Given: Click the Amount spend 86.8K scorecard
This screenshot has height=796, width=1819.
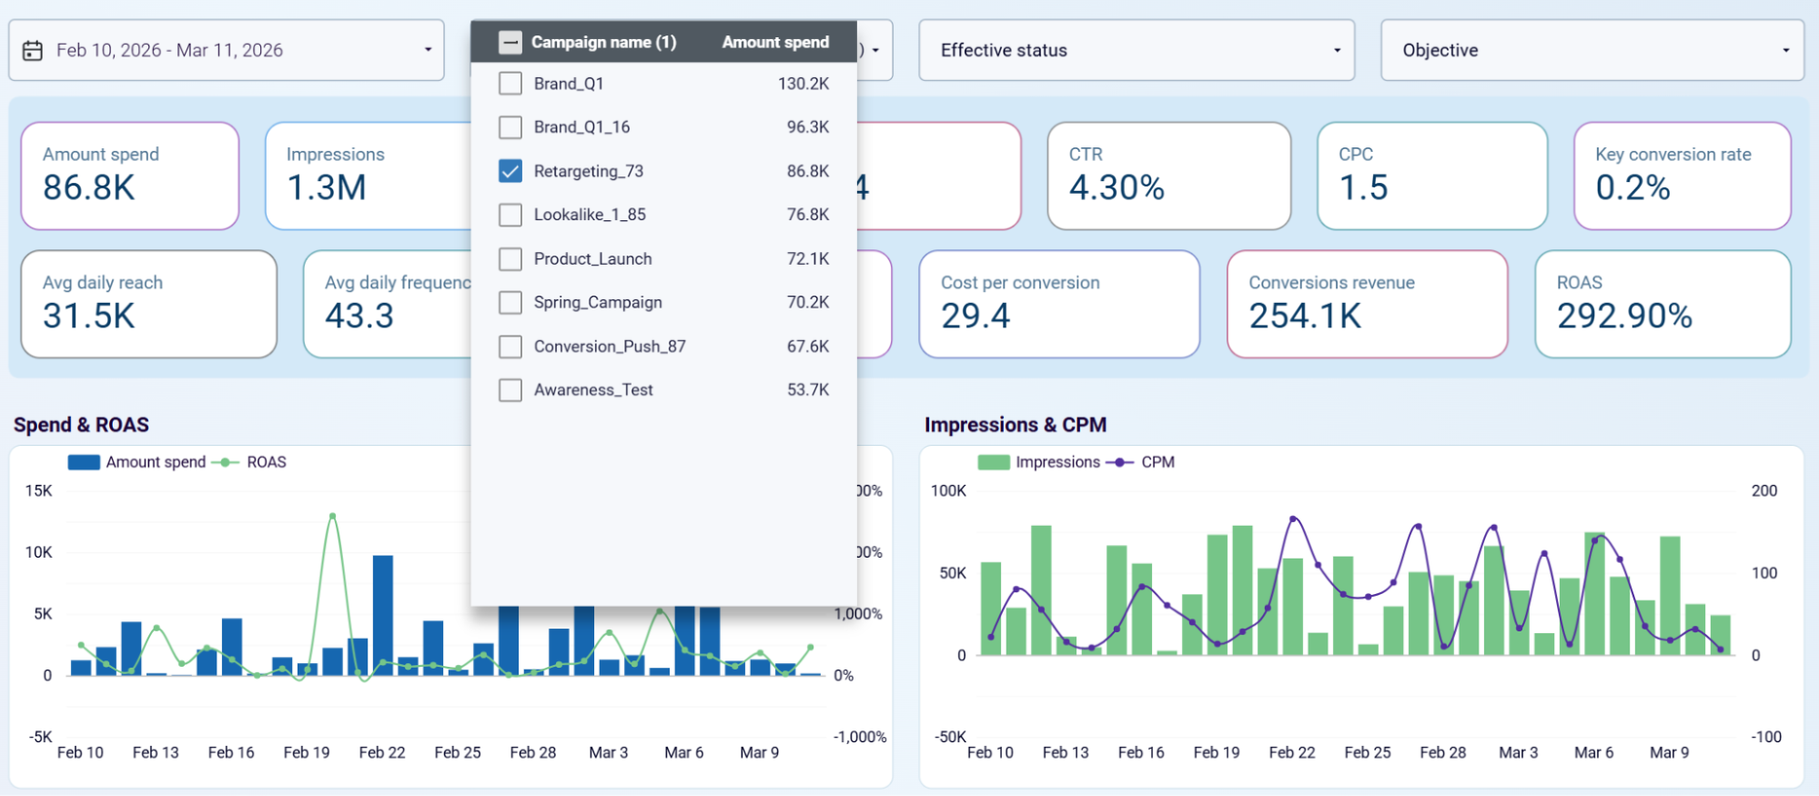Looking at the screenshot, I should 130,176.
